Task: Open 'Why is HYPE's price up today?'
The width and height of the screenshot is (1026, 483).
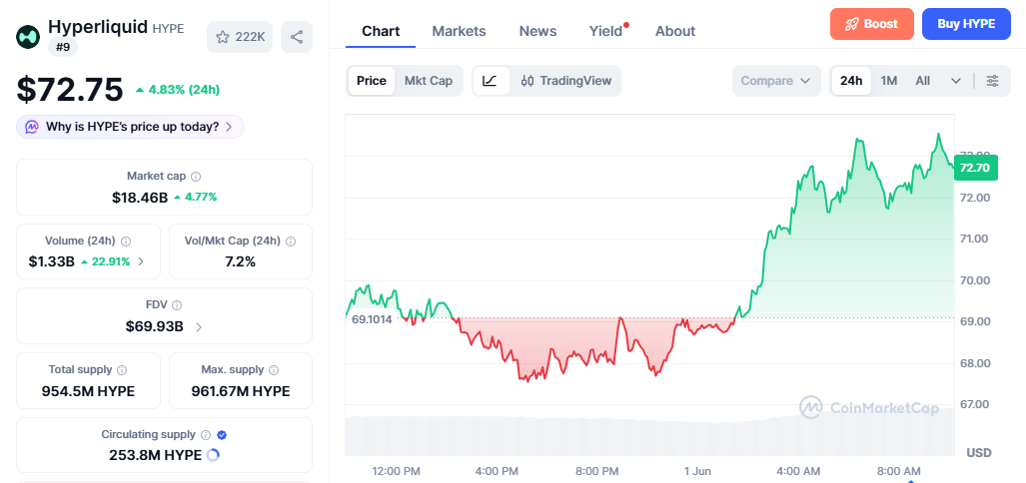Action: point(130,127)
